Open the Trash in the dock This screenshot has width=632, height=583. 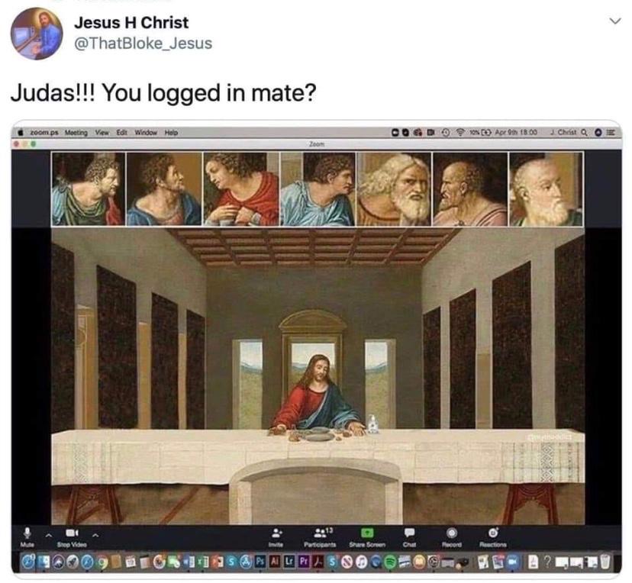click(605, 561)
